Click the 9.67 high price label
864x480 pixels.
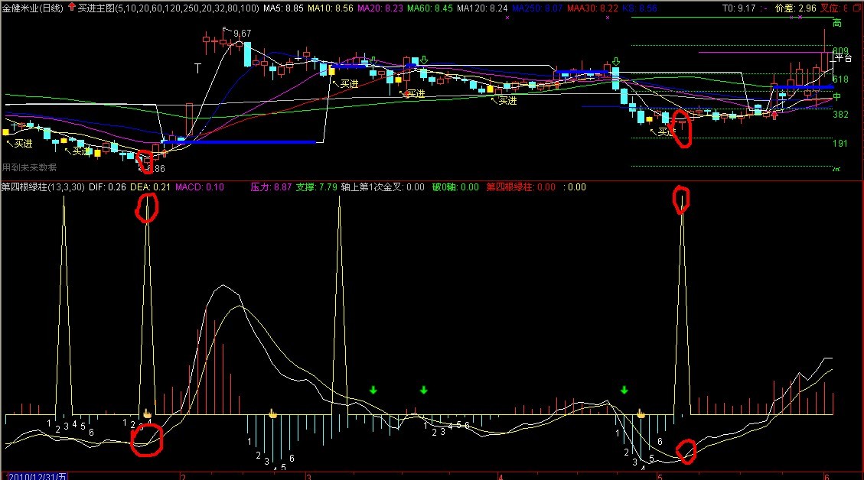[242, 34]
